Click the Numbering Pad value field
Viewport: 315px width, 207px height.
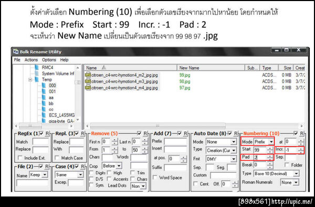260,157
